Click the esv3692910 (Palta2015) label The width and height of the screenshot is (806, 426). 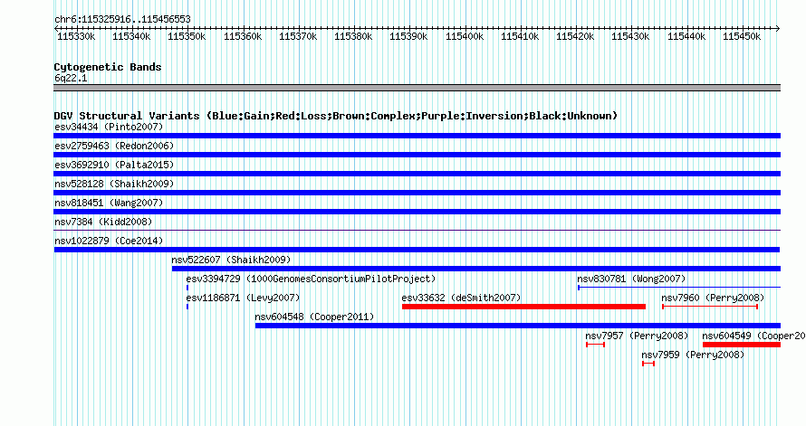(x=115, y=165)
